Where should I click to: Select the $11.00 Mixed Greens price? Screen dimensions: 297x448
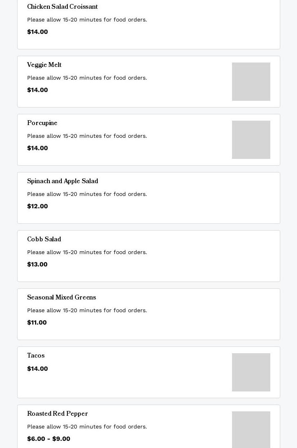tap(37, 323)
